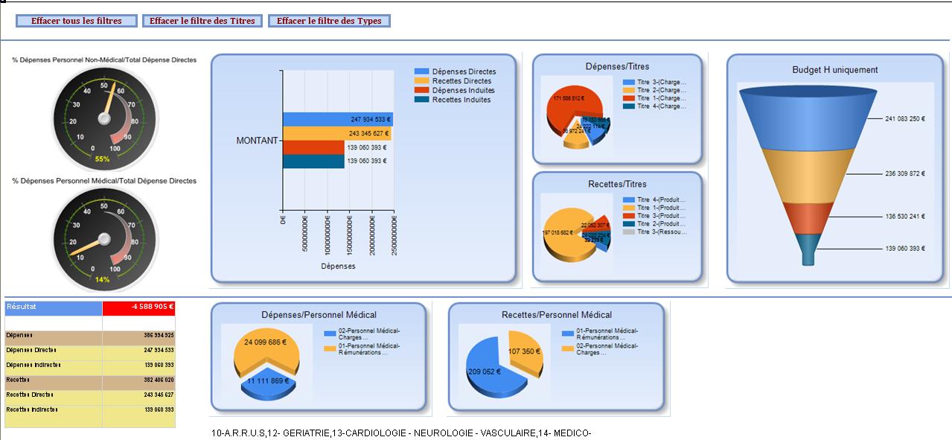
Task: Click the Non-Médical personnel gauge showing 55%
Action: pyautogui.click(x=104, y=115)
